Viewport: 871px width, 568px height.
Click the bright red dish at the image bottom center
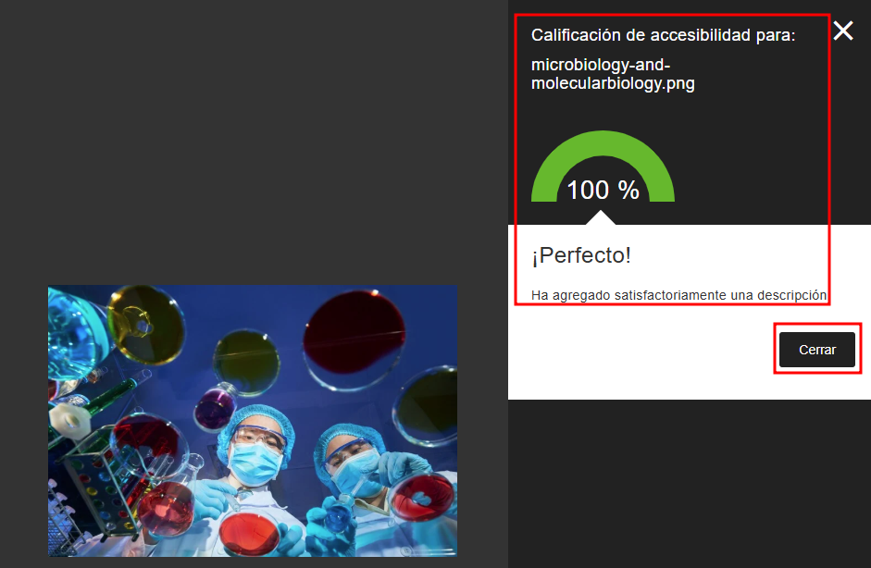coord(249,534)
